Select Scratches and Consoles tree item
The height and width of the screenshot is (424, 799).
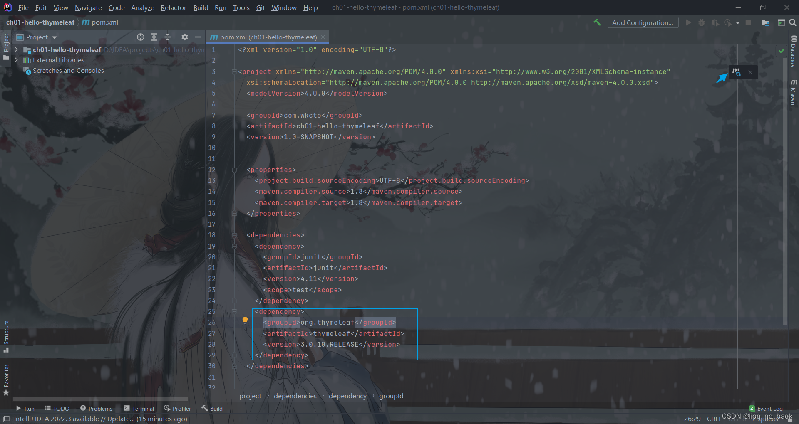click(68, 71)
